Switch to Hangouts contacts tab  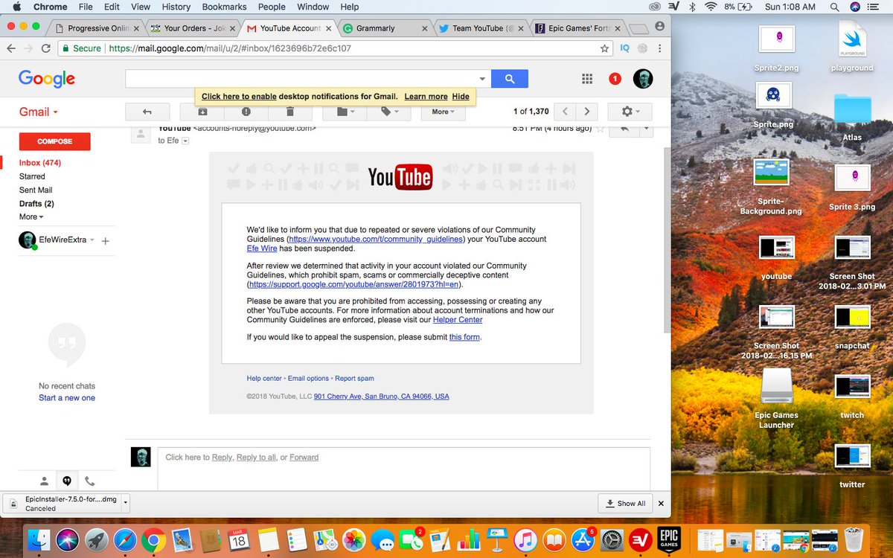coord(45,481)
